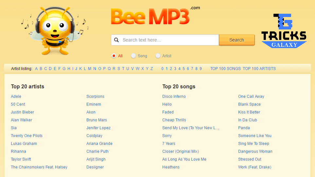Open artist listing letter A
This screenshot has width=315, height=177.
[x=36, y=69]
